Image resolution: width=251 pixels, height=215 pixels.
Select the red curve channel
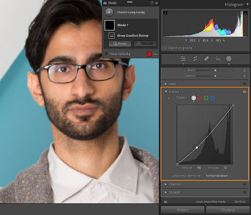click(x=200, y=98)
